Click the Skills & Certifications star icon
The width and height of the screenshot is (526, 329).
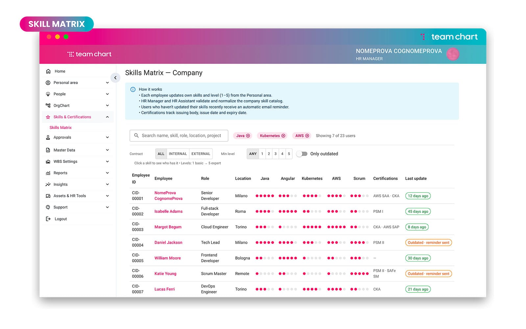[48, 117]
